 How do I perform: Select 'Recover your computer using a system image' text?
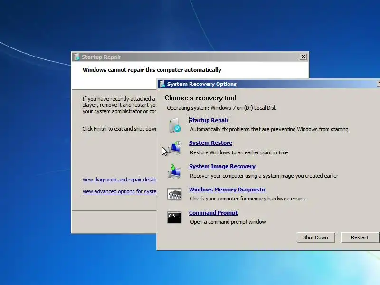pos(264,176)
